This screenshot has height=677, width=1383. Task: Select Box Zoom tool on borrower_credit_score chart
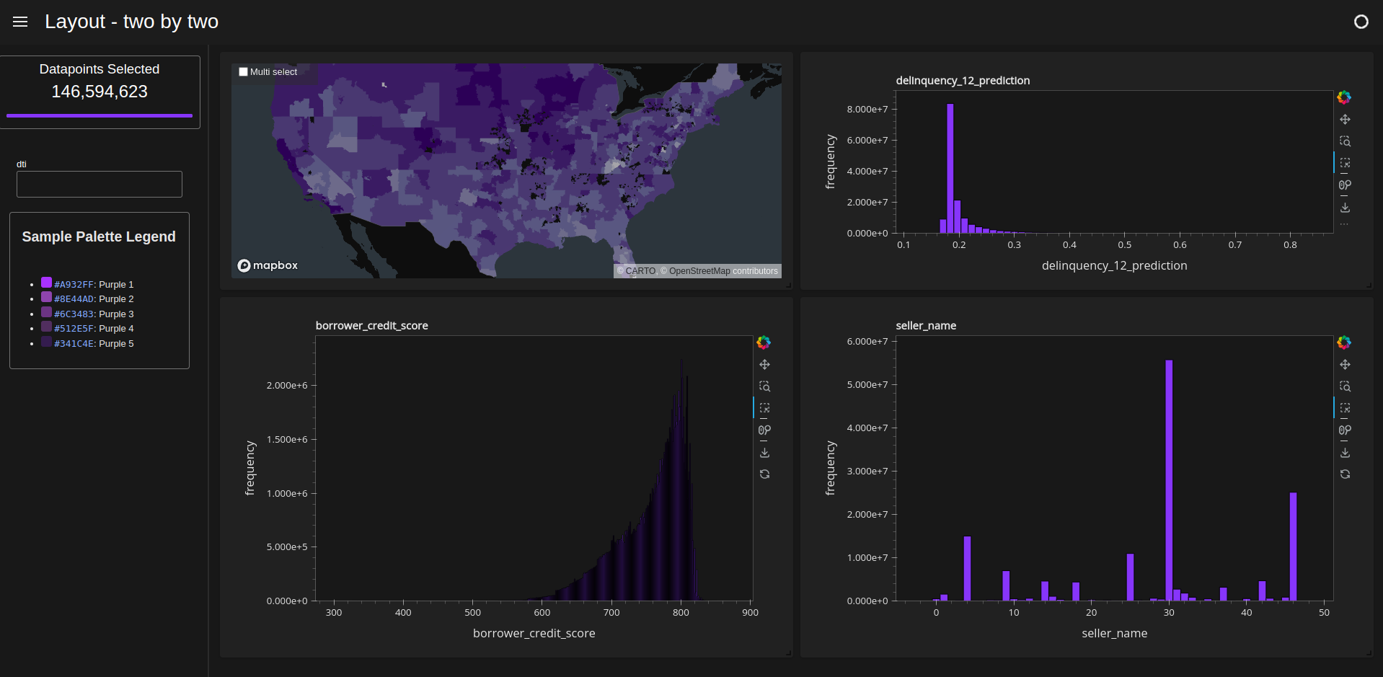(764, 386)
